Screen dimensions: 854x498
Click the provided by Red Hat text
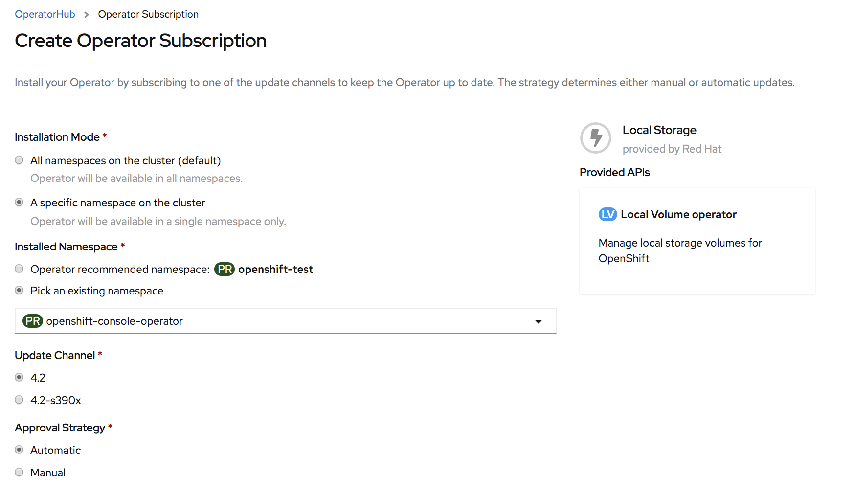[x=672, y=149]
